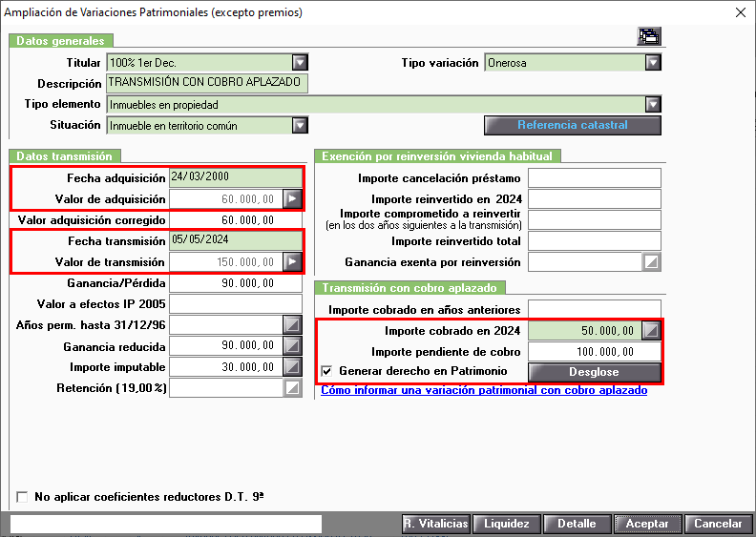Click the Importe comprometido a reinvertir field
Screen dimensions: 756x537
tap(595, 219)
